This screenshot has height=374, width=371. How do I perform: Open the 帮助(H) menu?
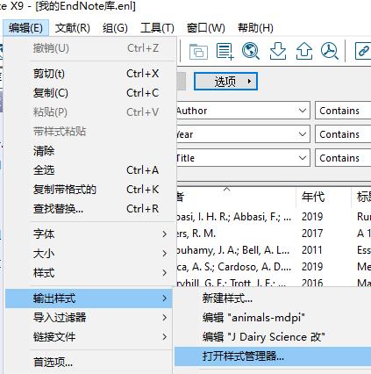(x=255, y=28)
